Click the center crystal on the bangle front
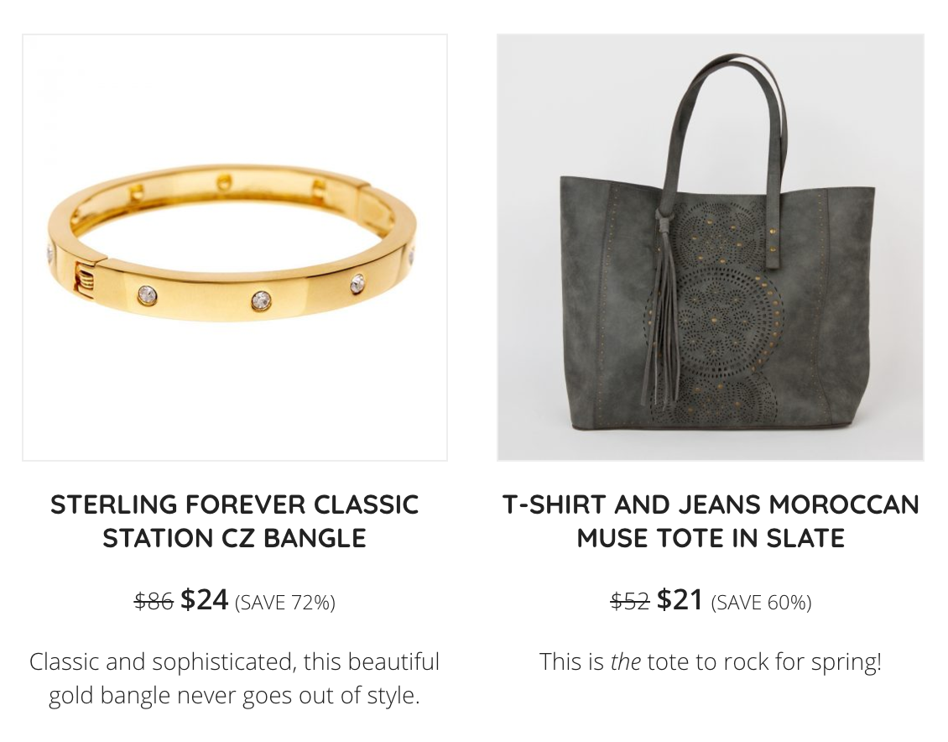Viewport: 948px width, 742px height. pyautogui.click(x=261, y=300)
